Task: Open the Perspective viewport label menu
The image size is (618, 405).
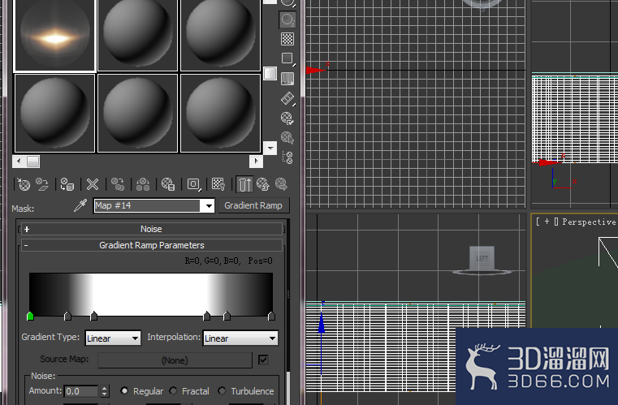Action: coord(589,222)
